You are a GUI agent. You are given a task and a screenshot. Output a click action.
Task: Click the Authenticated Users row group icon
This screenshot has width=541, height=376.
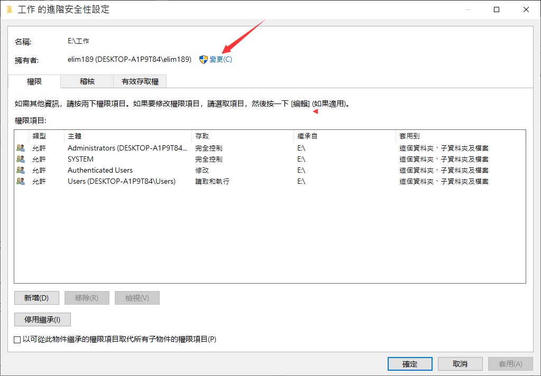pyautogui.click(x=21, y=170)
